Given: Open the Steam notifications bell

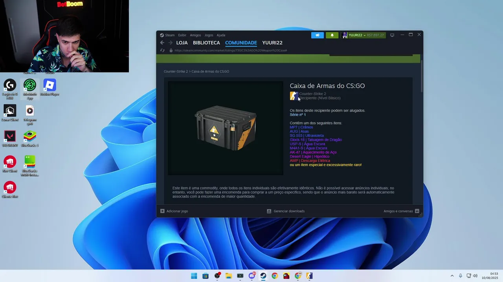Looking at the screenshot, I should (332, 35).
